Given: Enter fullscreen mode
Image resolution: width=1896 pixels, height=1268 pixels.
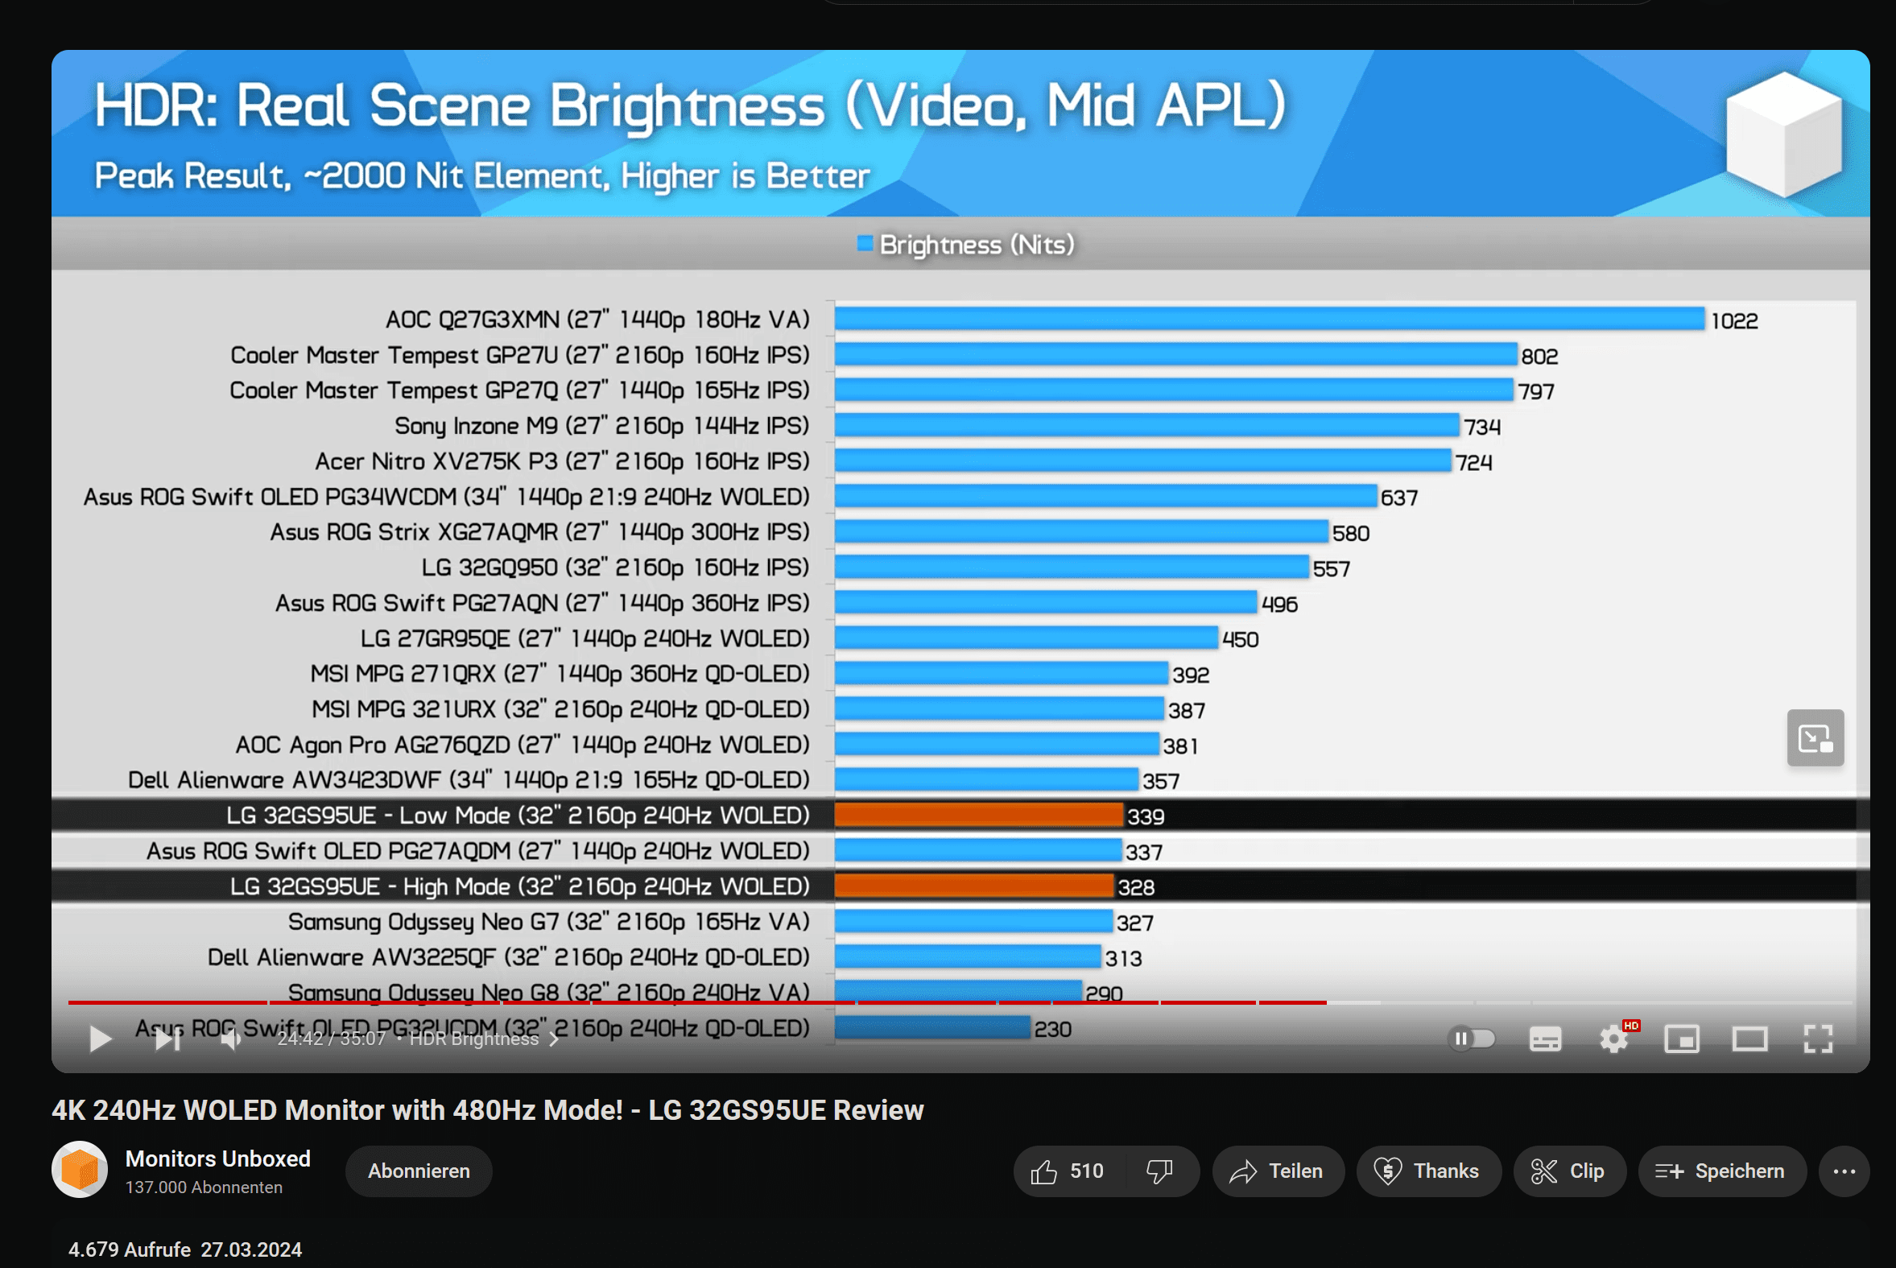Looking at the screenshot, I should 1819,1039.
